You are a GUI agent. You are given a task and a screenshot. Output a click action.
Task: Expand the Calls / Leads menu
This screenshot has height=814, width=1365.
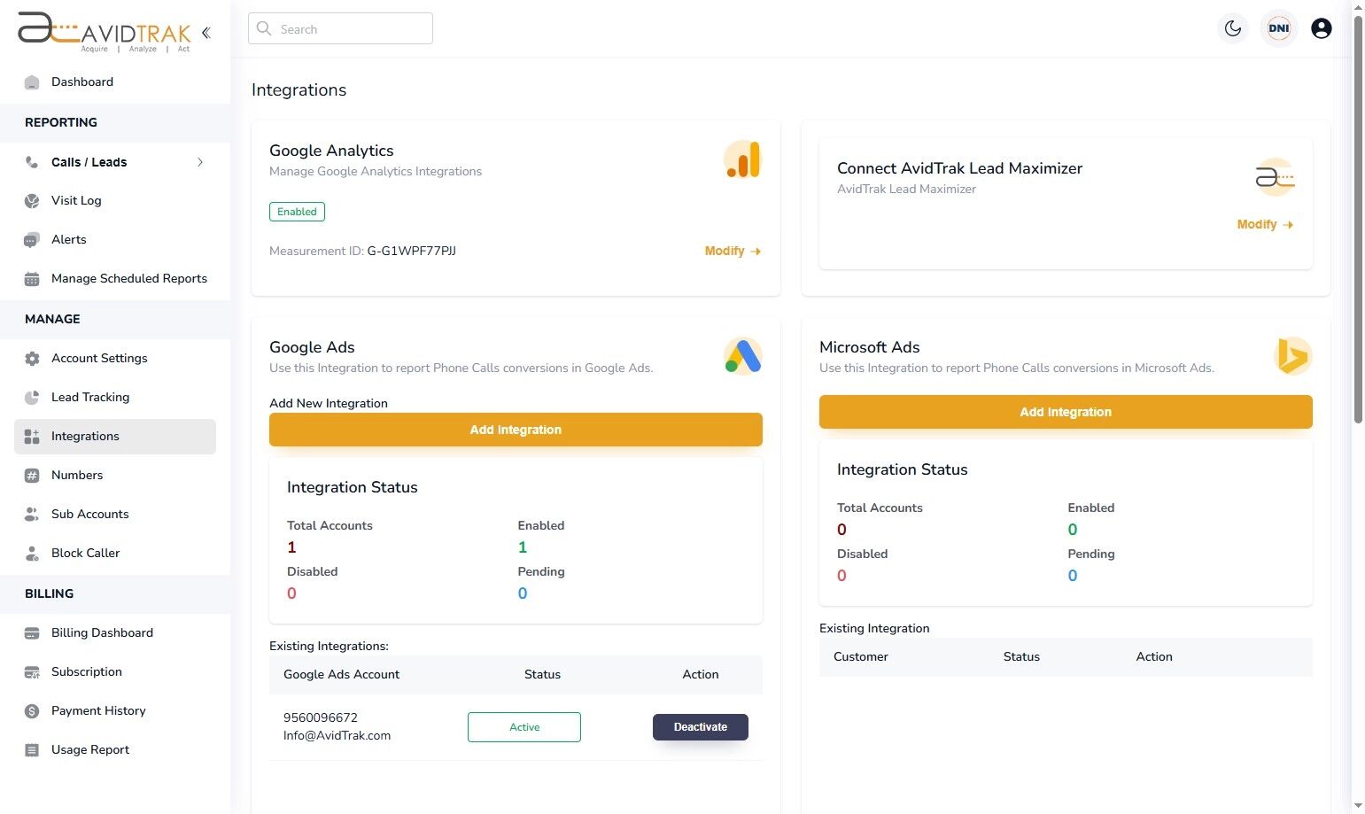pos(200,162)
